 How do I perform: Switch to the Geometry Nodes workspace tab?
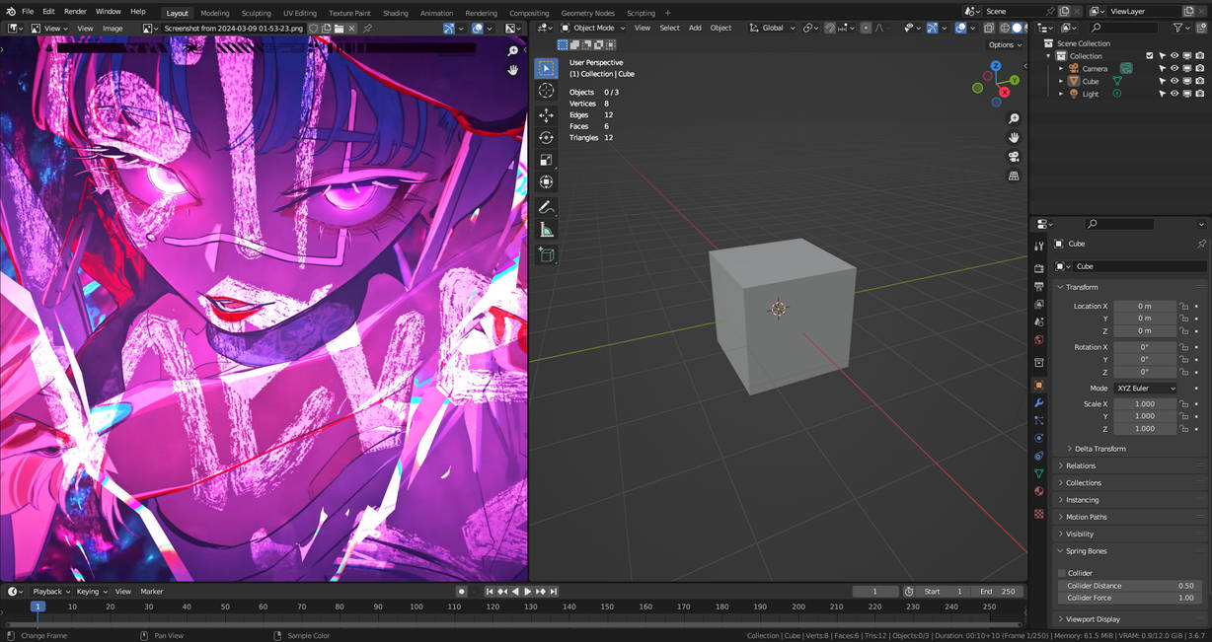[587, 13]
